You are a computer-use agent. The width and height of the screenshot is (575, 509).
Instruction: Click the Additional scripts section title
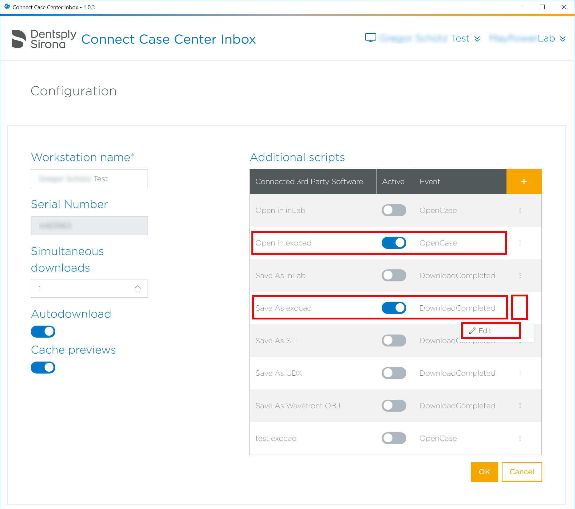297,157
